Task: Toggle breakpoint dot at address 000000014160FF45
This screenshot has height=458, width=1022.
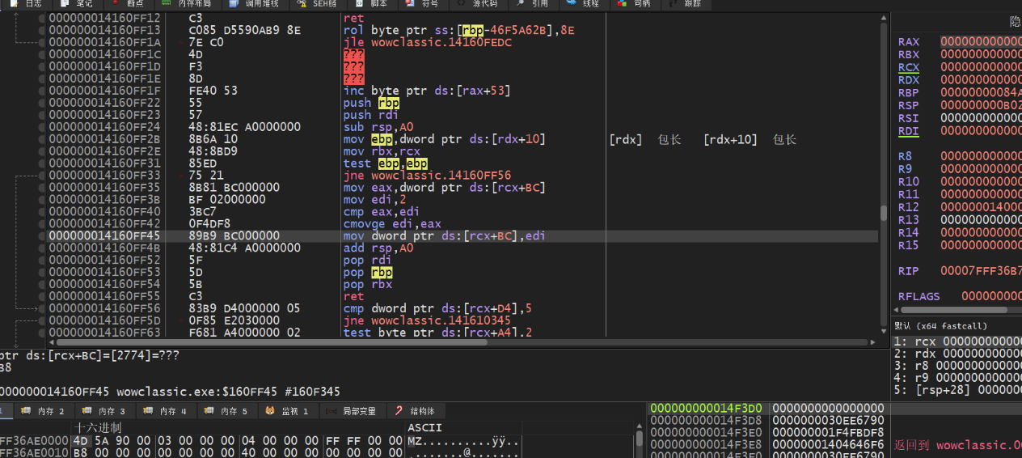Action: tap(42, 236)
